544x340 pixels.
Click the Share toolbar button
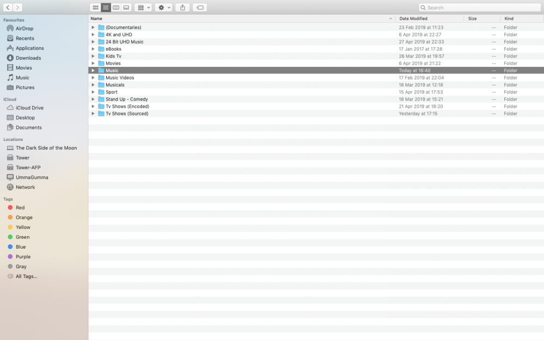click(x=182, y=7)
